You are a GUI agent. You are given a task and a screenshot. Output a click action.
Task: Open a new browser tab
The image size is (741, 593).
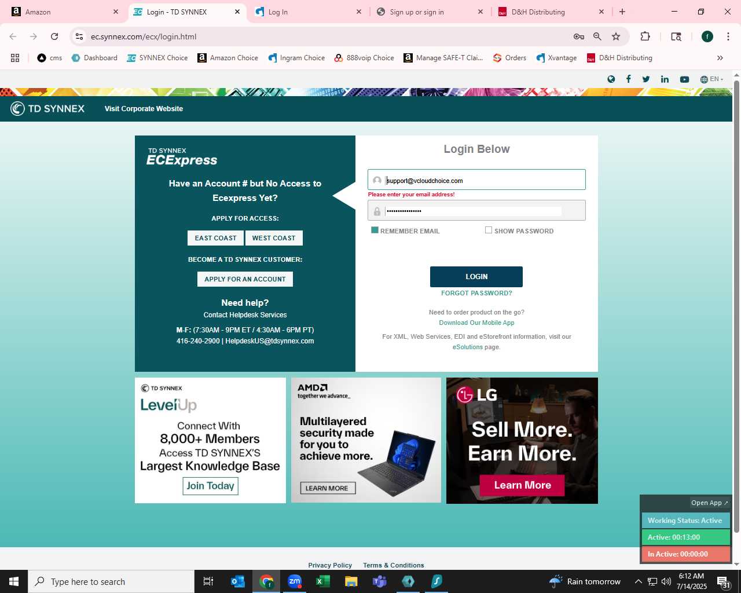[622, 12]
